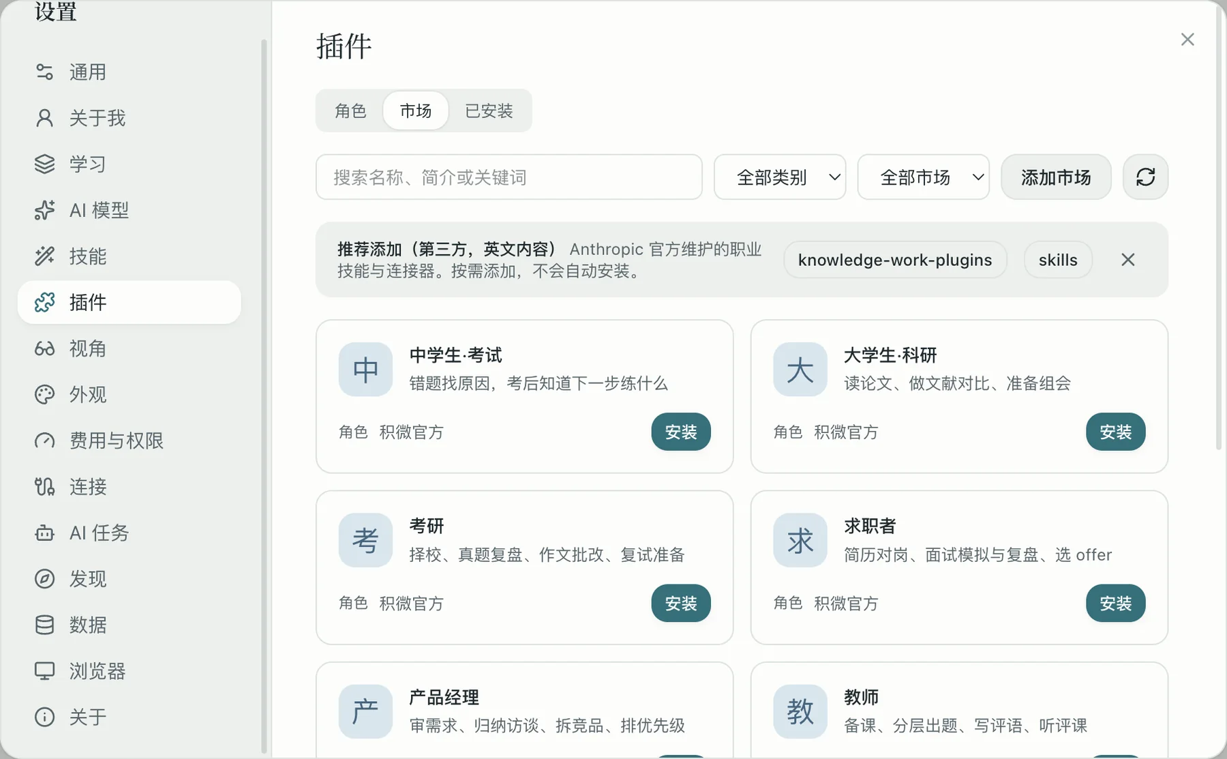Click the sidebar vertical scrollbar
Screen dimensions: 1227x759
264,396
